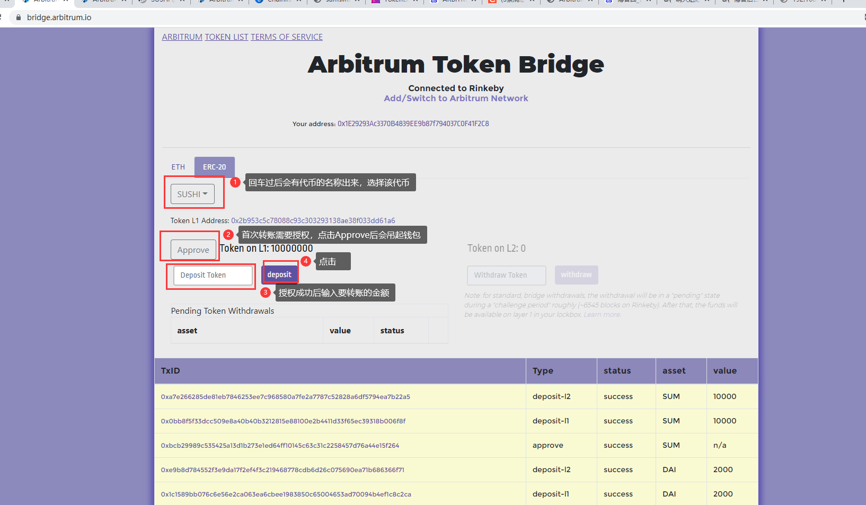Image resolution: width=866 pixels, height=505 pixels.
Task: Click the deposit button
Action: 279,274
